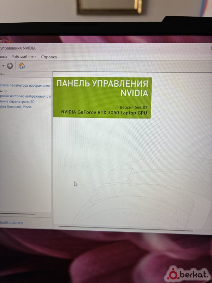This screenshot has height=283, width=212.
Task: Minimize the NVIDIA Control Panel window
Action: click(x=196, y=48)
